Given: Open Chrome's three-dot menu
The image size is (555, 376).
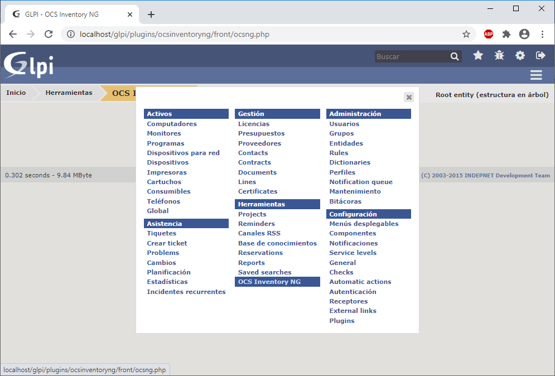Looking at the screenshot, I should (x=542, y=35).
